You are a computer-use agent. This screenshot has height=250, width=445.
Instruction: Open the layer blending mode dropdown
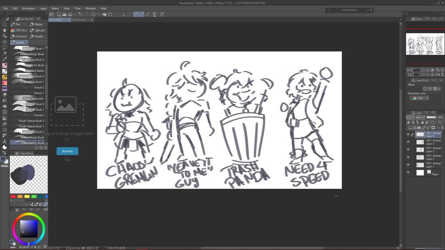pos(421,117)
